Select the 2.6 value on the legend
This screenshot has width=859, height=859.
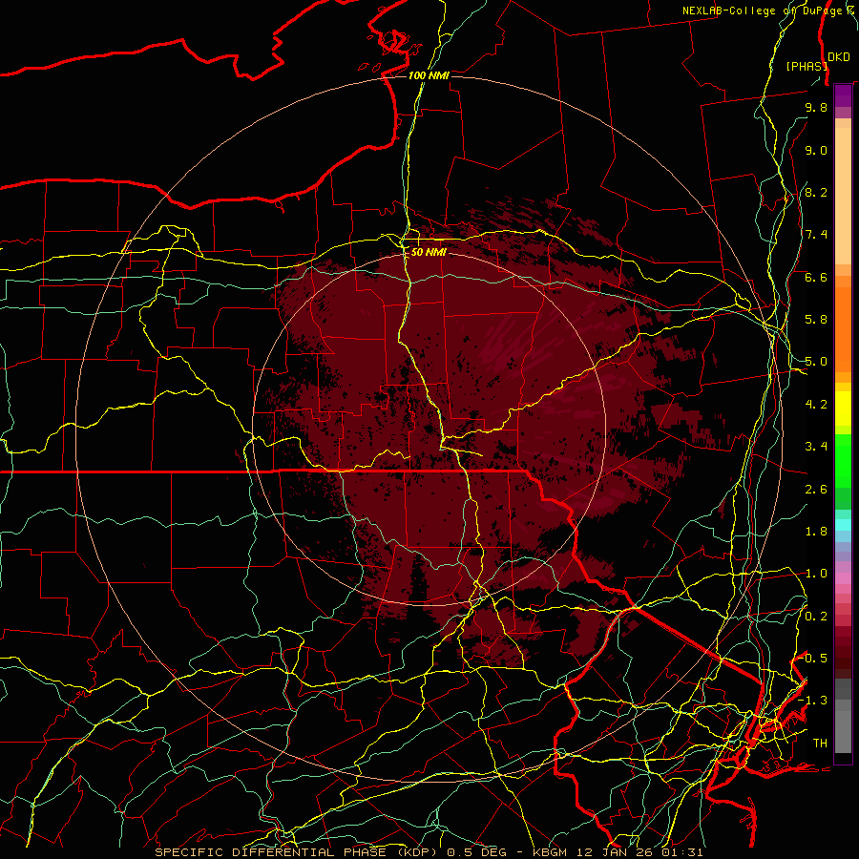pyautogui.click(x=816, y=490)
